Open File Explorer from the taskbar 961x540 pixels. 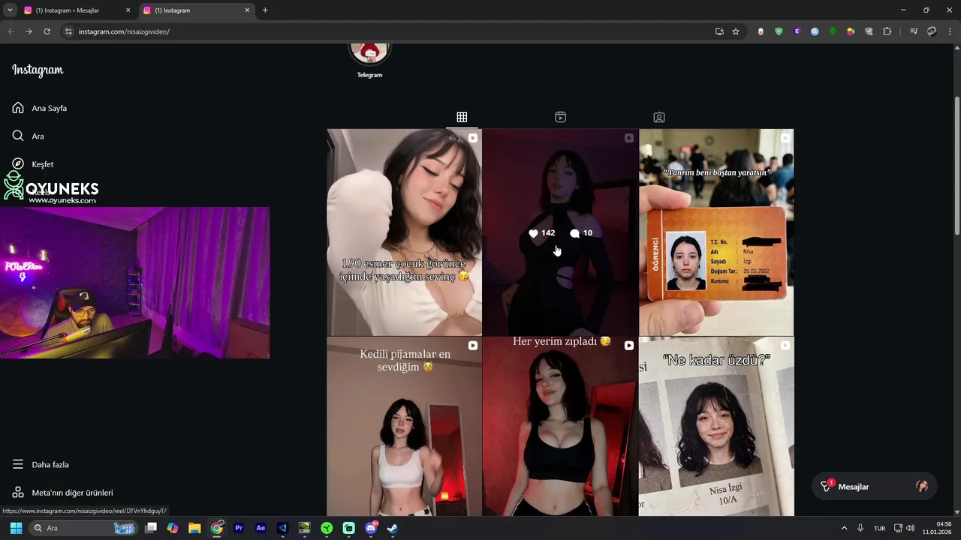pyautogui.click(x=194, y=528)
